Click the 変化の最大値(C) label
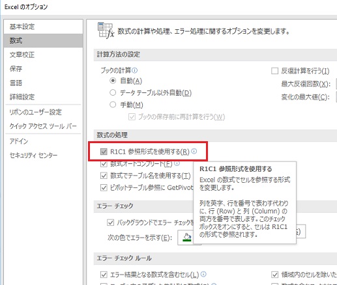This screenshot has width=337, height=285. click(305, 97)
